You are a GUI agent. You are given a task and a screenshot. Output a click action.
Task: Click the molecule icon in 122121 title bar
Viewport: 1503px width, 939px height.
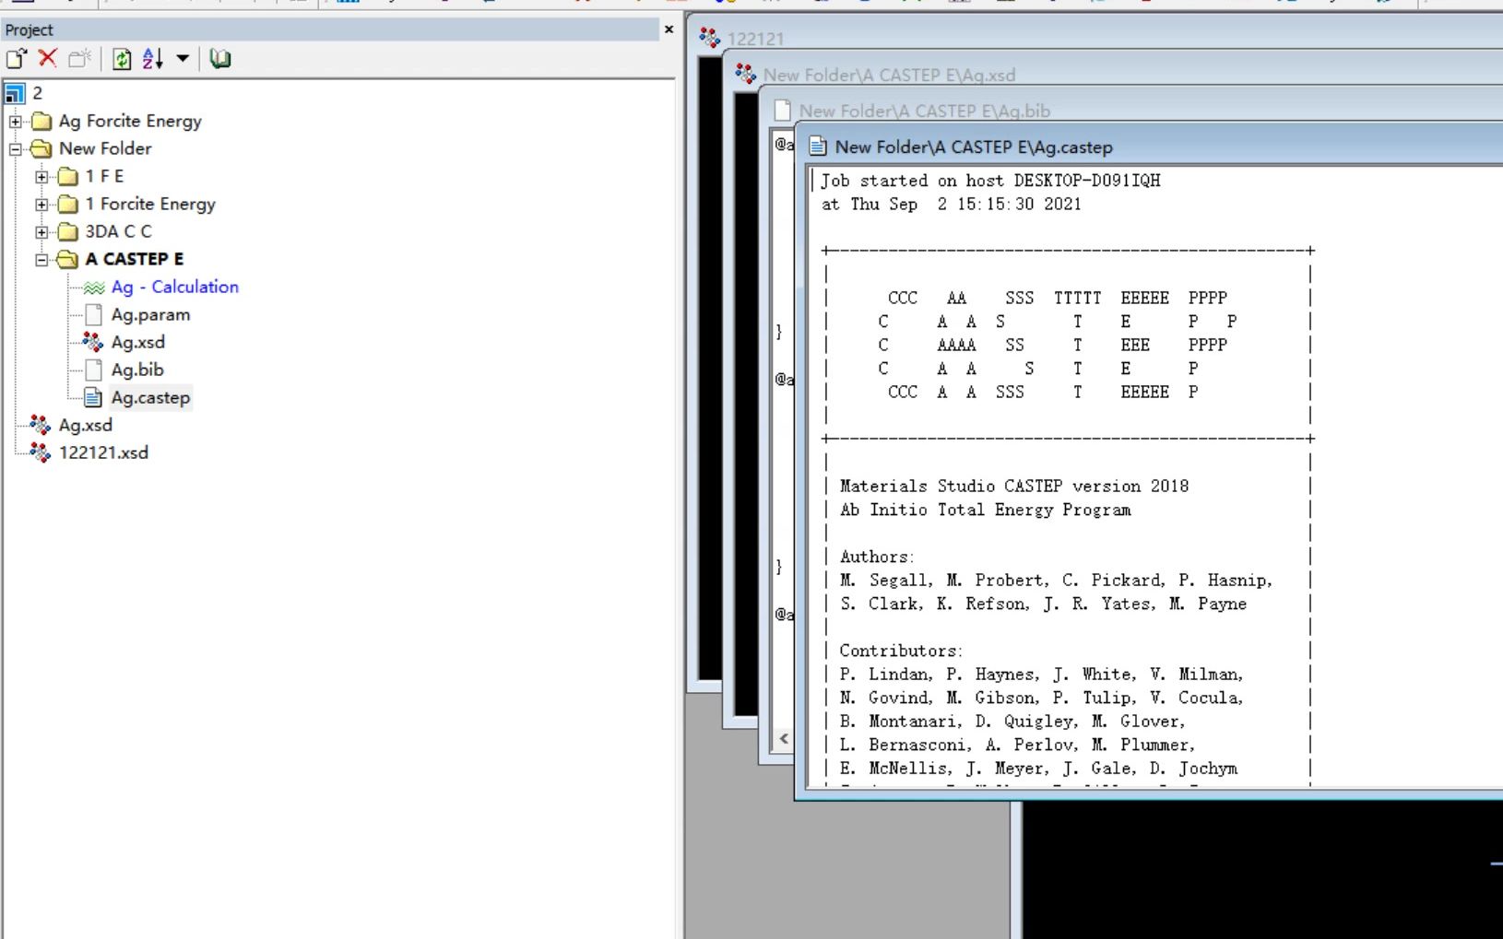[709, 38]
